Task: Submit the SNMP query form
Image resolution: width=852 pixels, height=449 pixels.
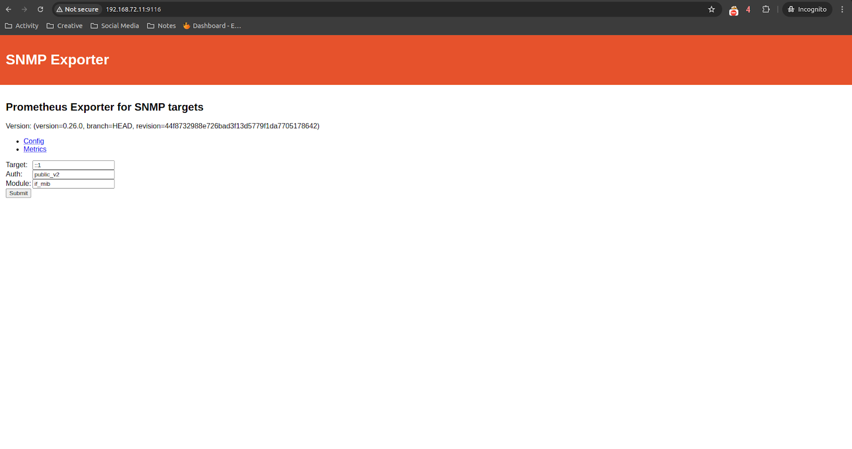Action: click(19, 193)
